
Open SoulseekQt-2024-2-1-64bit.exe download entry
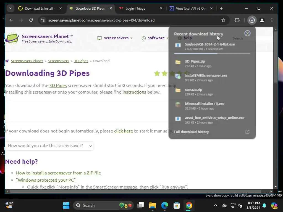212,46
